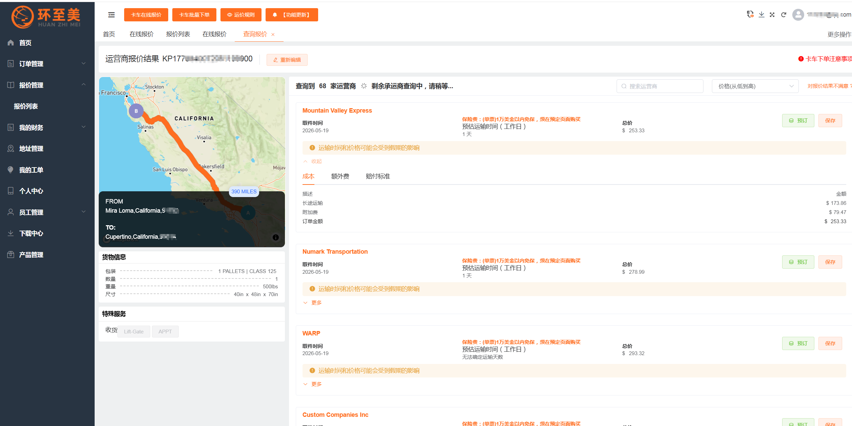
Task: Click the 个人中心 phone icon
Action: click(x=11, y=191)
